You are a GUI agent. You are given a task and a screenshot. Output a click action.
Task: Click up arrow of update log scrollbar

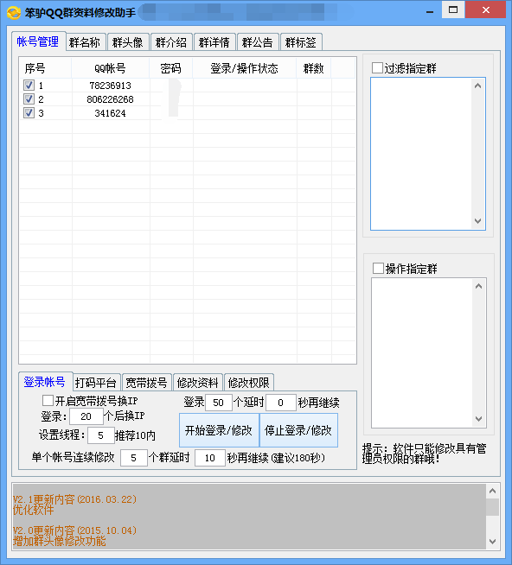[492, 491]
